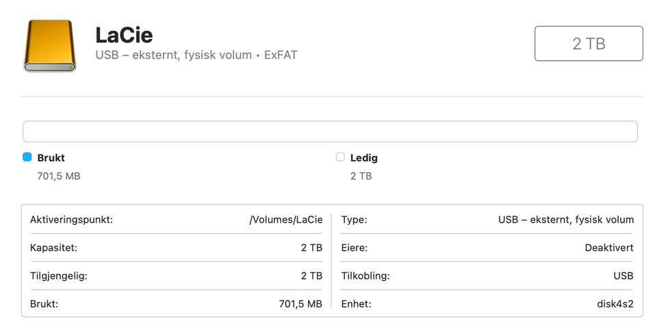Click the bold Ledig legend label

coord(364,158)
